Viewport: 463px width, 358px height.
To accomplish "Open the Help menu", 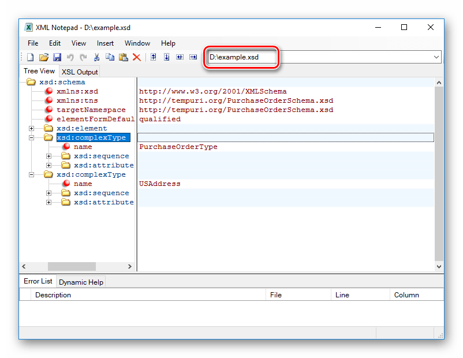I will pyautogui.click(x=169, y=43).
